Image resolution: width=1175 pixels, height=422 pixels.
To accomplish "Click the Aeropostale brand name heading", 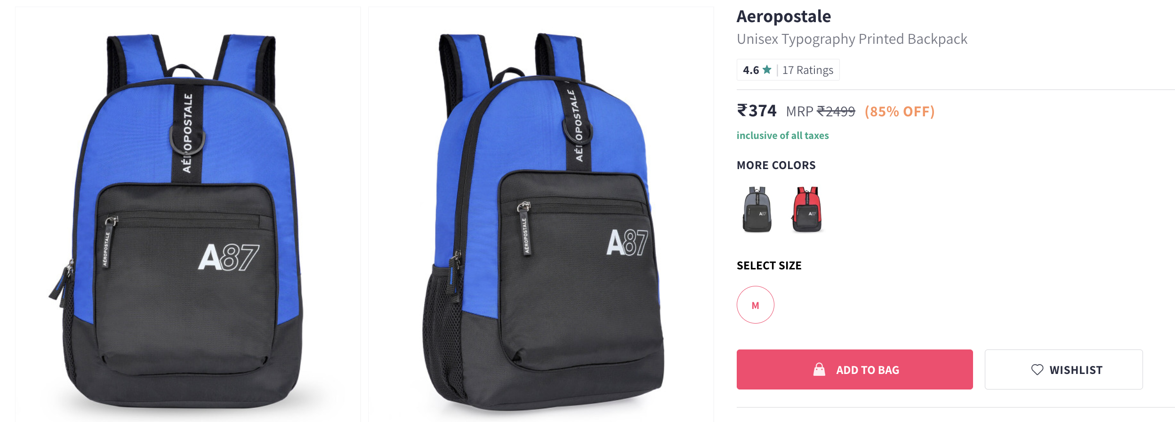I will (x=784, y=16).
